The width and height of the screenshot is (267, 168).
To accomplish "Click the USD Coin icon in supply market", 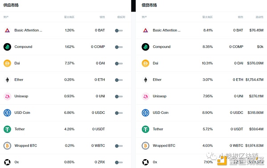I will 7,113.
